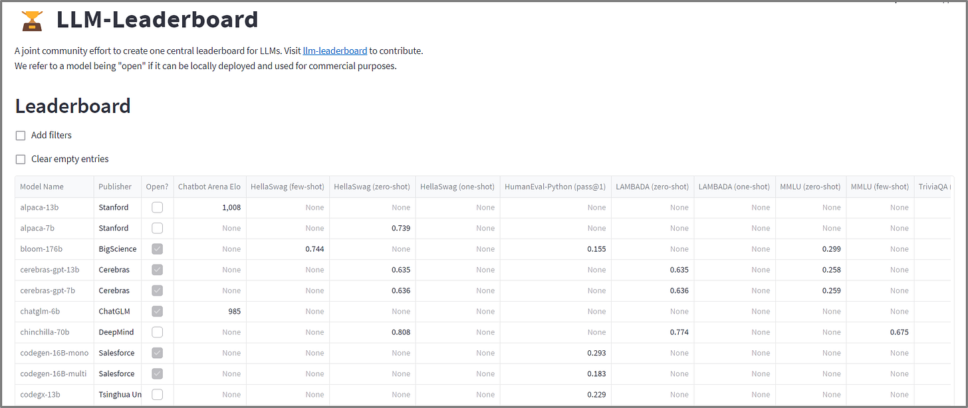Enable the Add filters checkbox
Screen dimensions: 968x408
[x=21, y=136]
